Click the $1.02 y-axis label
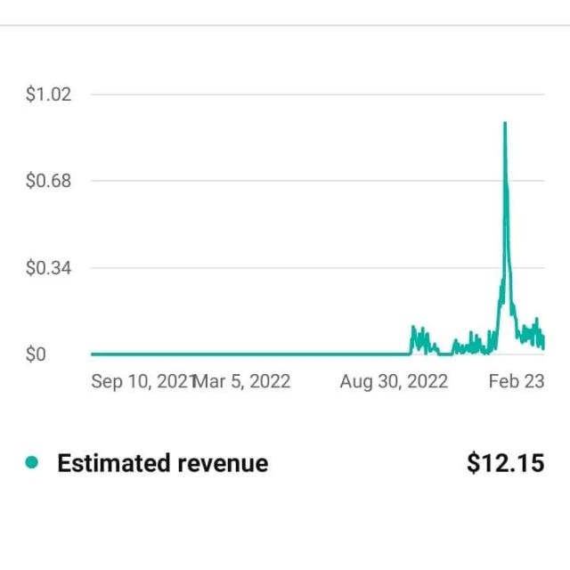The image size is (570, 570). [x=49, y=94]
